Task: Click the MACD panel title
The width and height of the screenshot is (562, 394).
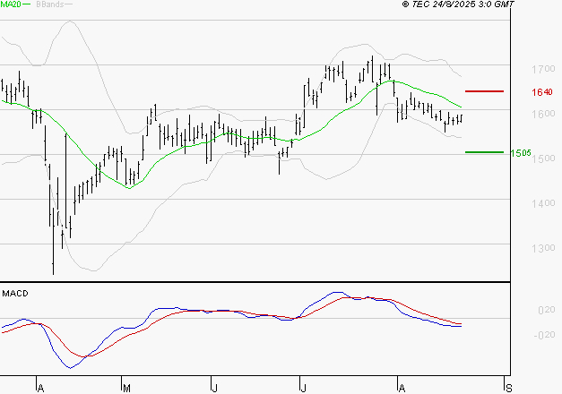Action: coord(15,294)
